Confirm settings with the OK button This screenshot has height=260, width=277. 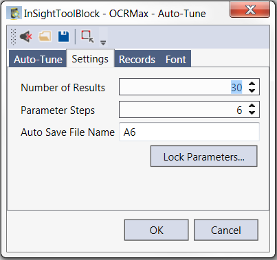click(157, 230)
